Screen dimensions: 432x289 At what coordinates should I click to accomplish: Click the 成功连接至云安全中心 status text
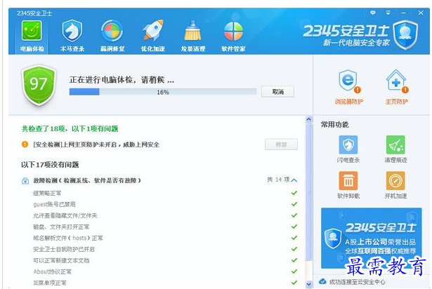(357, 282)
